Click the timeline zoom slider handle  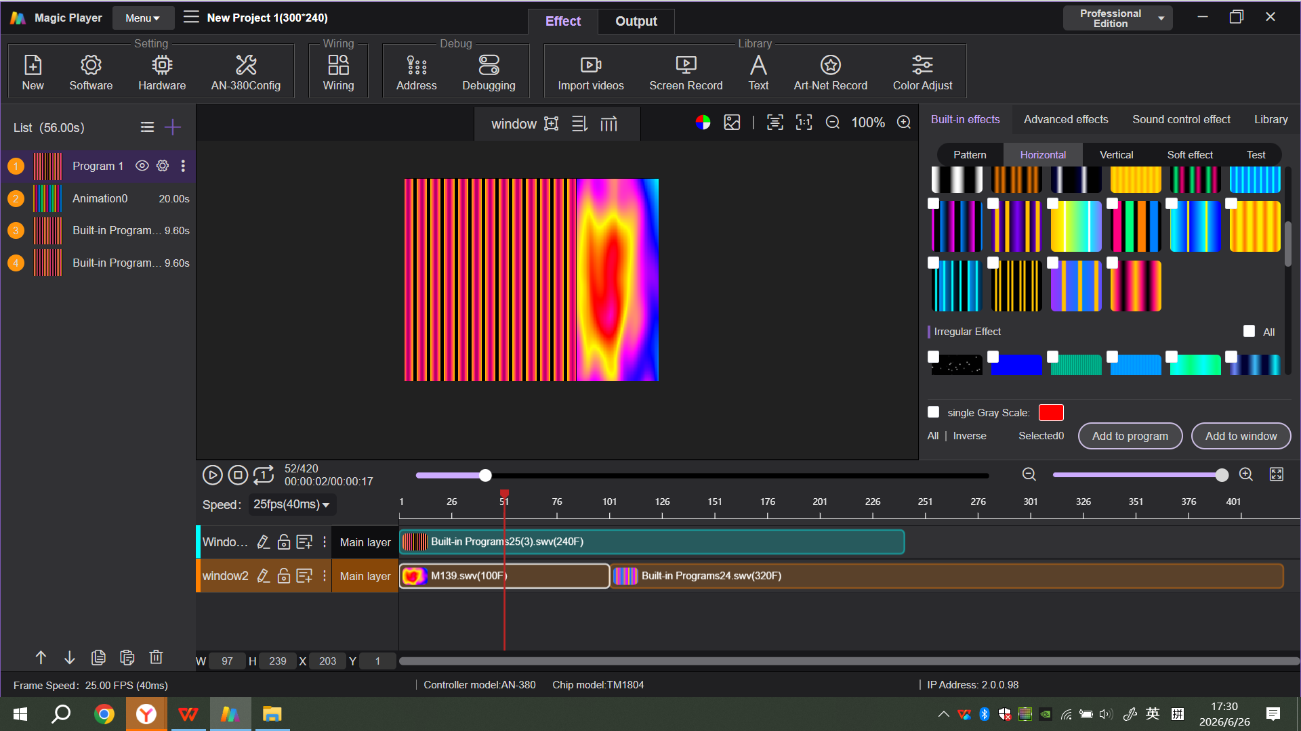(x=1222, y=475)
